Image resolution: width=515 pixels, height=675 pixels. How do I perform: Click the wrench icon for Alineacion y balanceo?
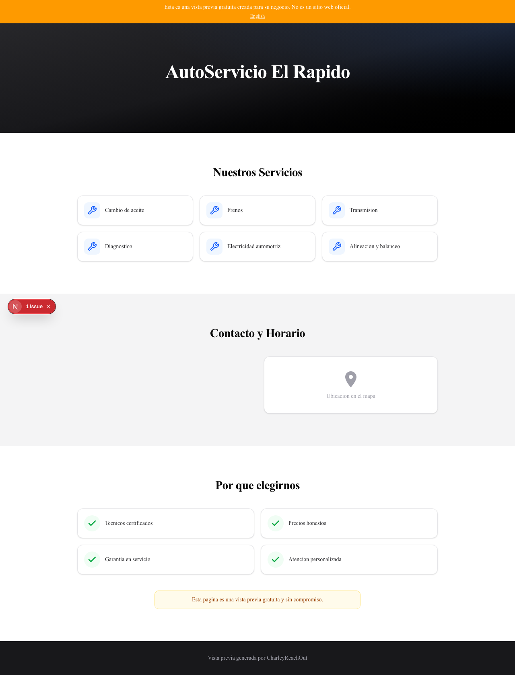tap(337, 247)
